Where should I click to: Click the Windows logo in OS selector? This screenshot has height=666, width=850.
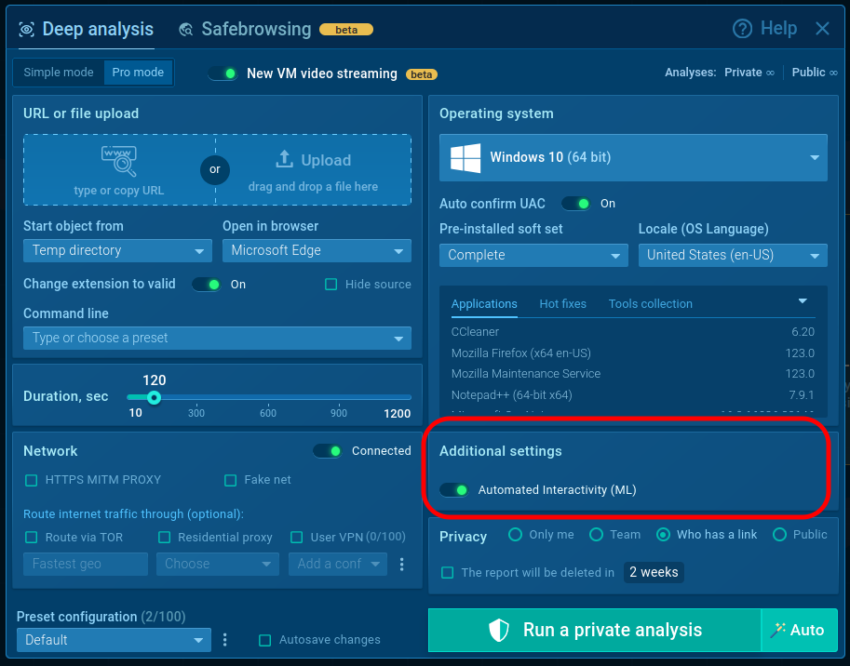point(465,157)
